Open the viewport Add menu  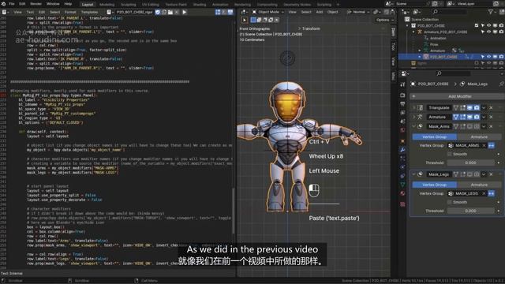319,13
